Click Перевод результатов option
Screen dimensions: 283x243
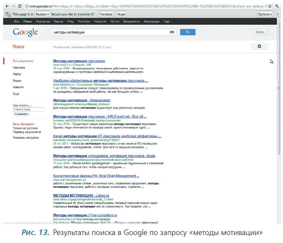pos(27,132)
